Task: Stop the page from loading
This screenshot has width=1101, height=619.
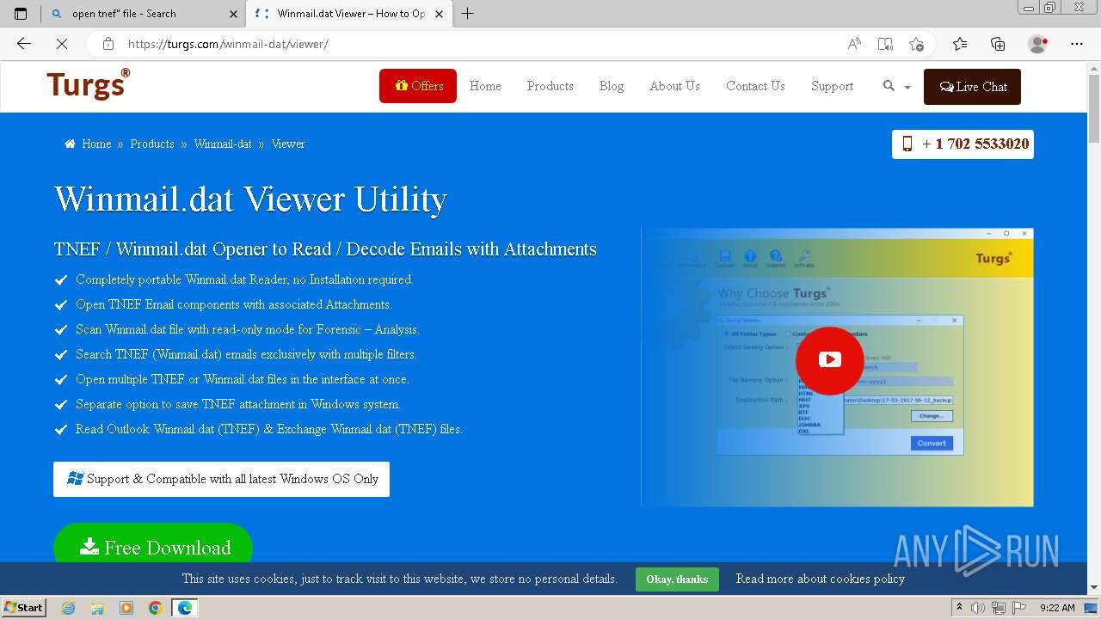Action: tap(62, 44)
